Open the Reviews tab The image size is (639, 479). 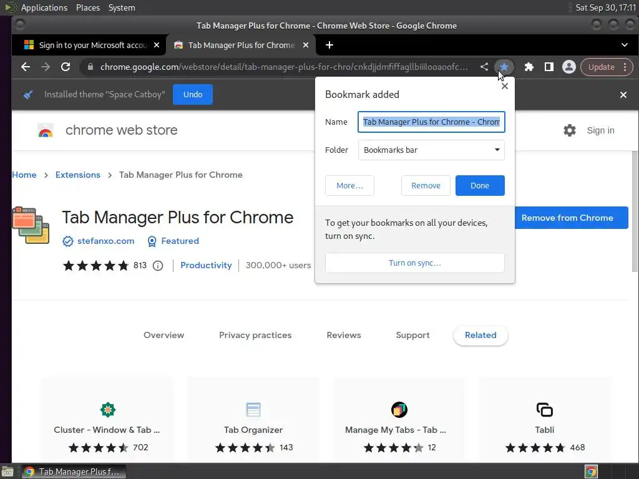(x=344, y=335)
